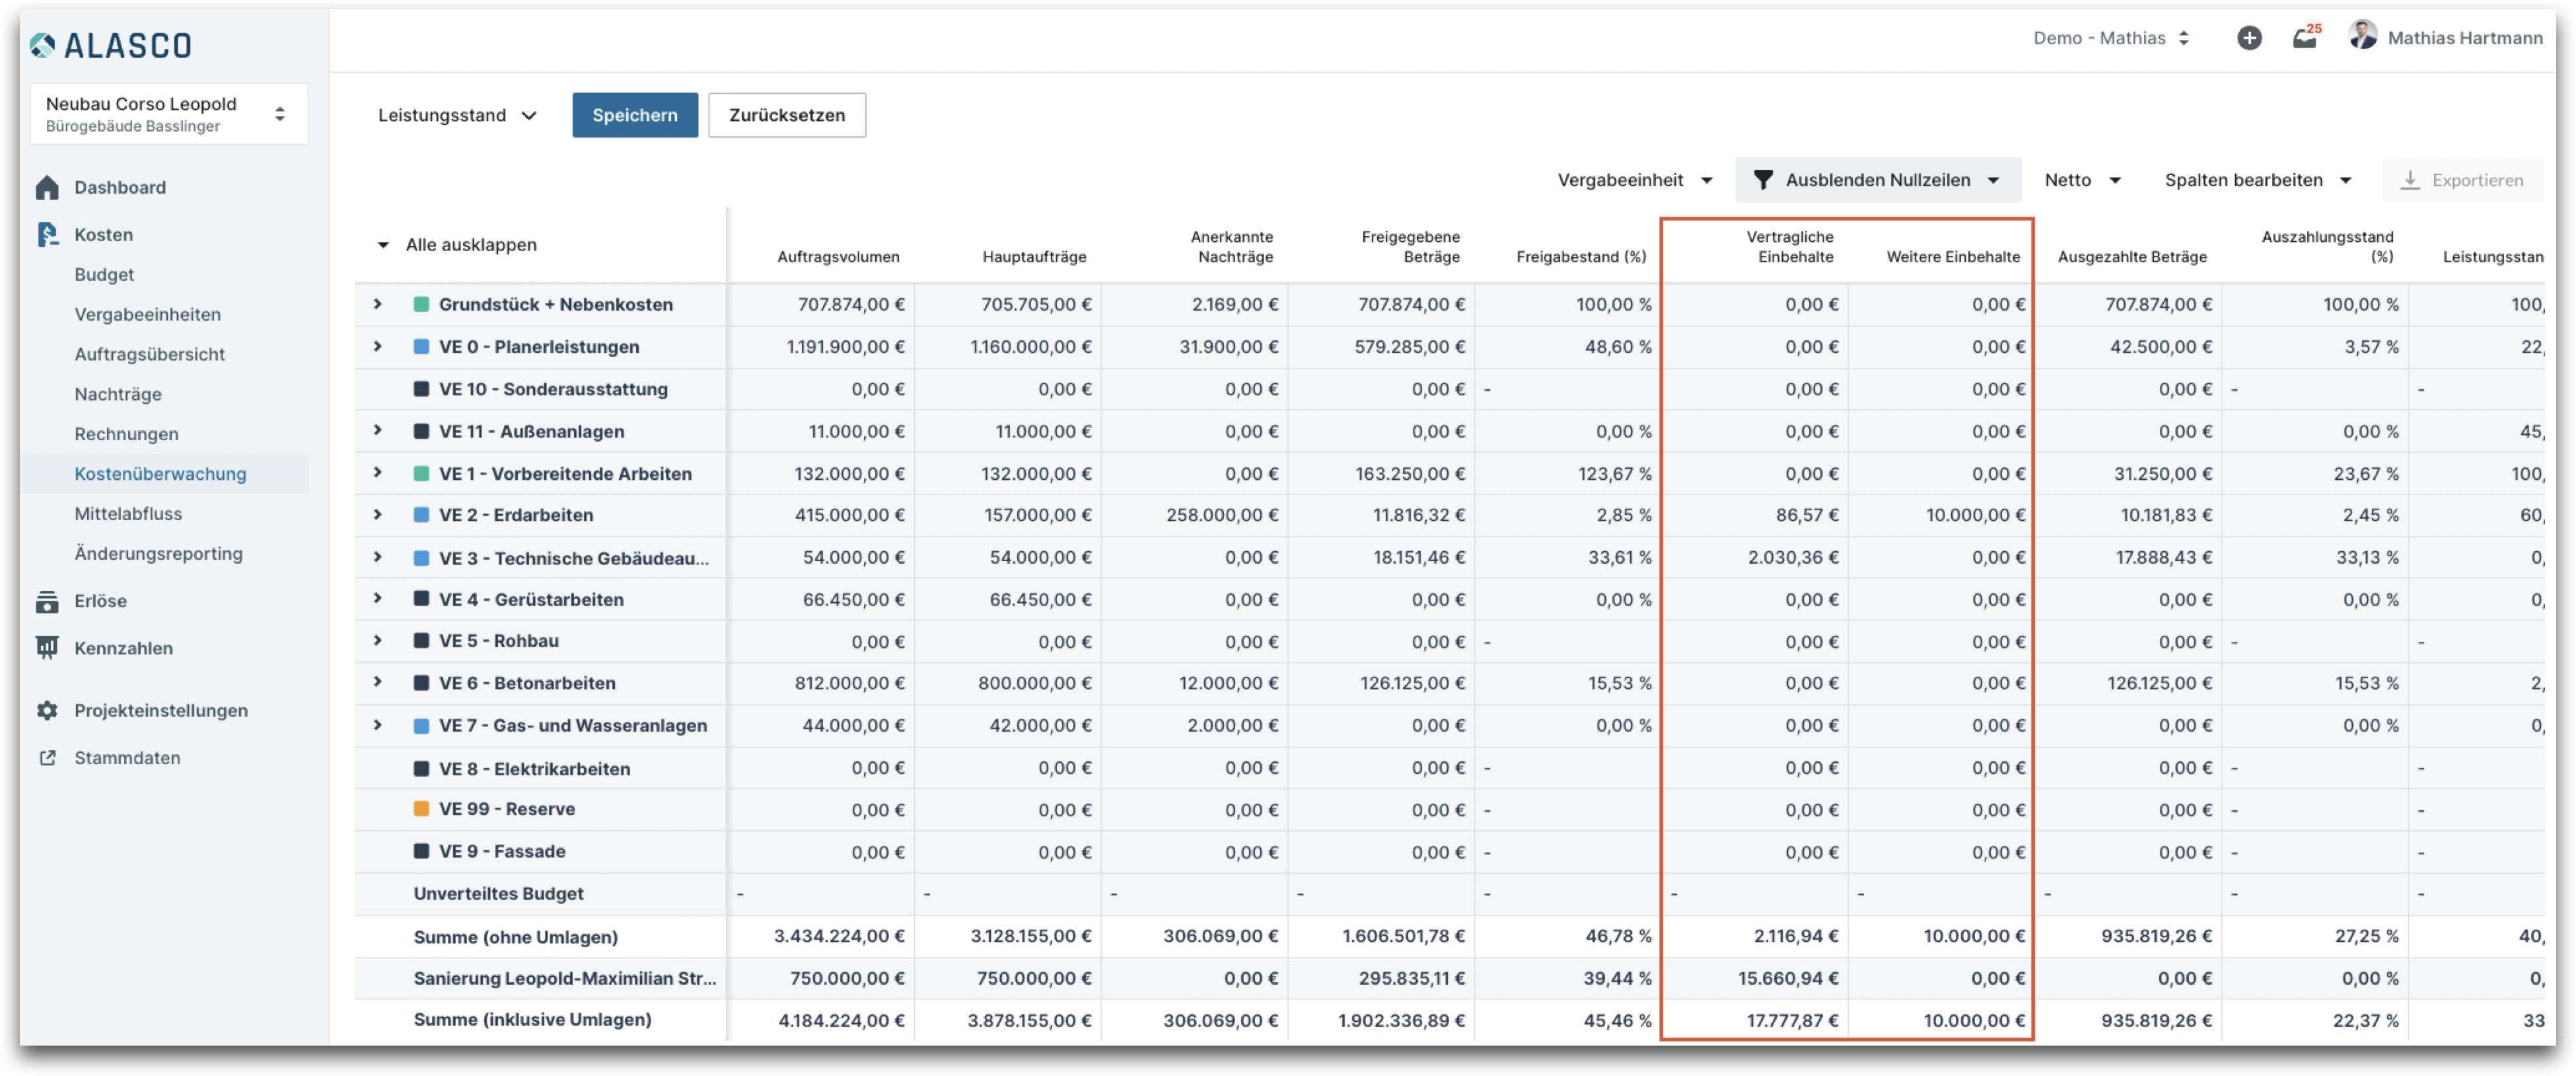This screenshot has width=2576, height=1076.
Task: Expand the VE 6 - Betonarbeiten row
Action: (x=378, y=683)
